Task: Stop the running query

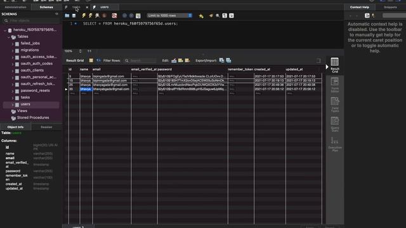Action: [104, 16]
